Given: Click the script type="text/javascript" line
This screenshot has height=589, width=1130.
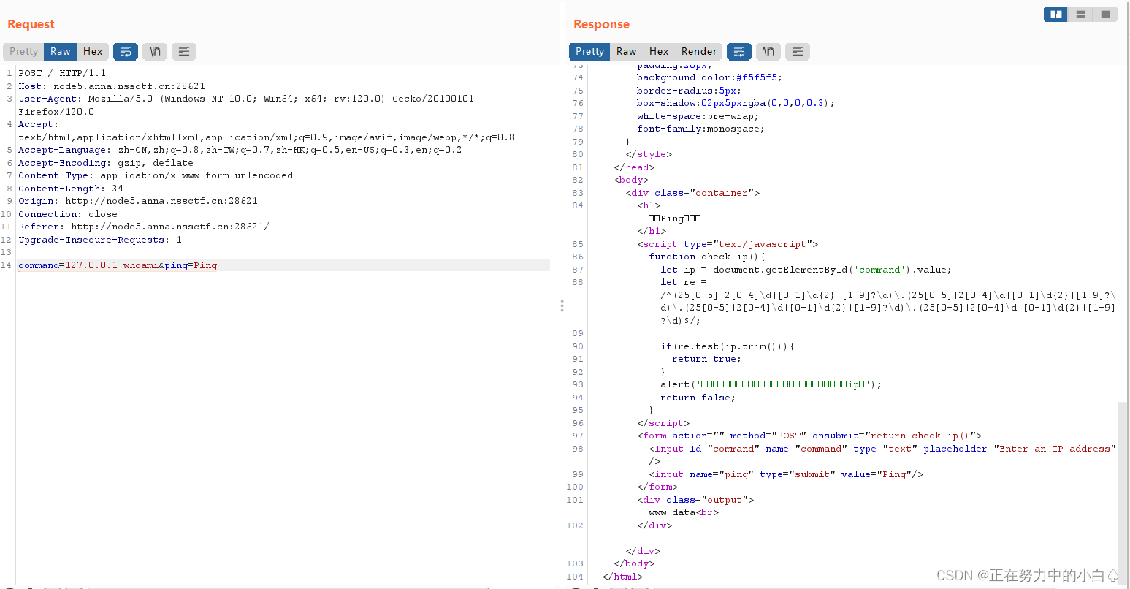Looking at the screenshot, I should pos(728,244).
